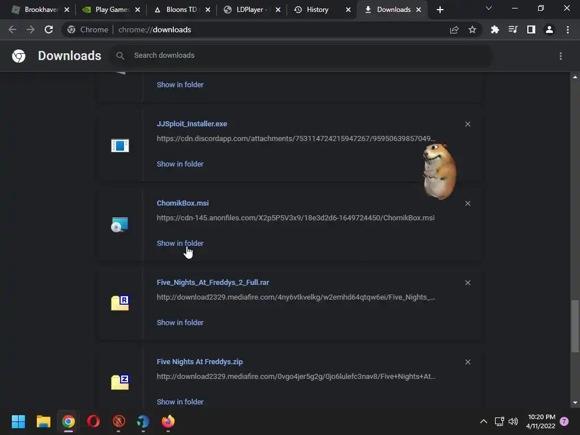
Task: Open the Downloads page more actions menu
Action: [561, 56]
